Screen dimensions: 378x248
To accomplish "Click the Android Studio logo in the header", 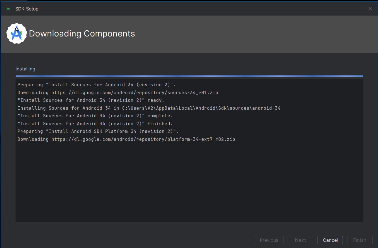I will [x=16, y=33].
